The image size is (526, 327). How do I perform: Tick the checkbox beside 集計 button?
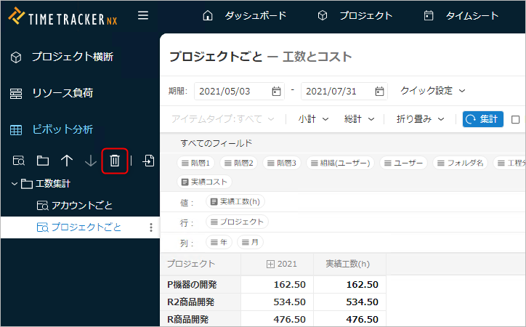click(x=516, y=119)
